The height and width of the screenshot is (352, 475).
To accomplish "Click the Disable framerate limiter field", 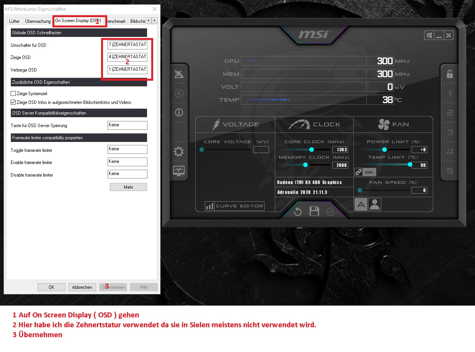I will tap(127, 174).
